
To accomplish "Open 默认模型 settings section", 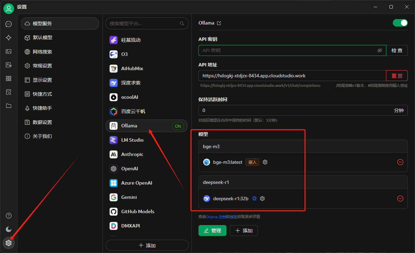I will 60,37.
